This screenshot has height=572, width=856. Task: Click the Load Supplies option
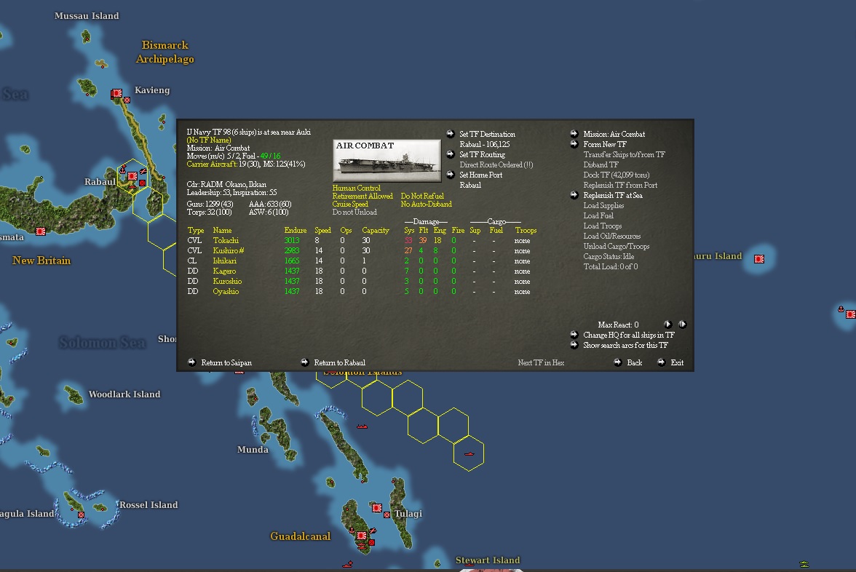(603, 205)
